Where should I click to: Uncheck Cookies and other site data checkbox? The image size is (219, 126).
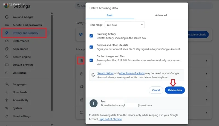[x=91, y=47]
